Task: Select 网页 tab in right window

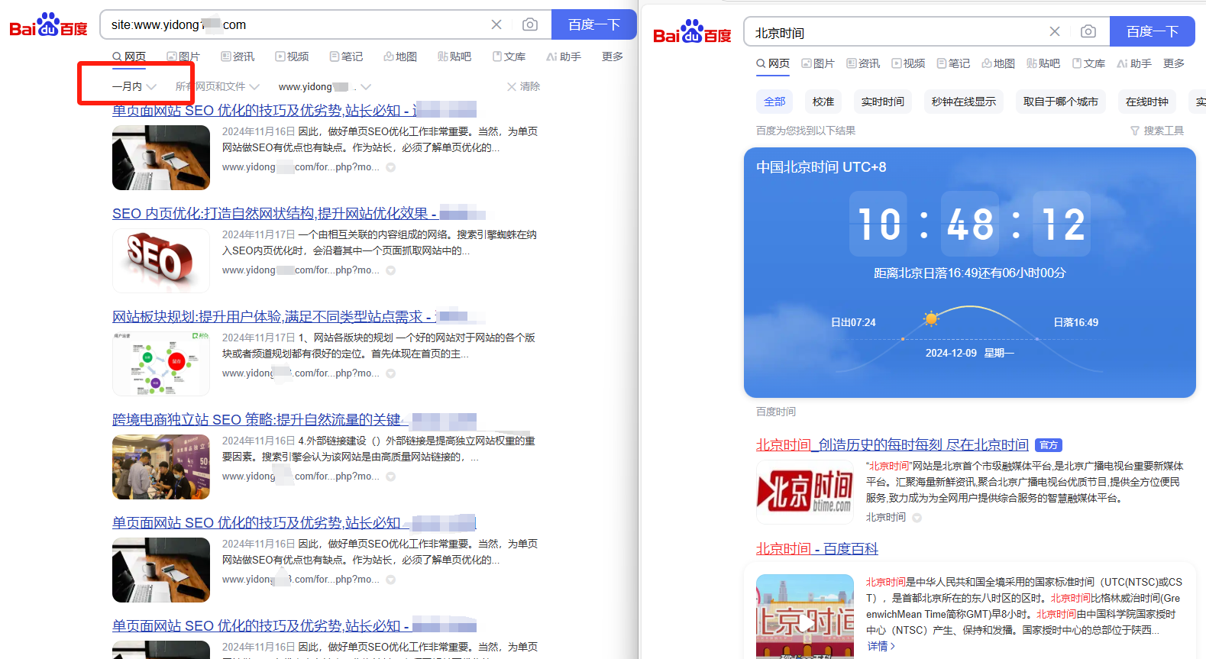Action: 773,63
